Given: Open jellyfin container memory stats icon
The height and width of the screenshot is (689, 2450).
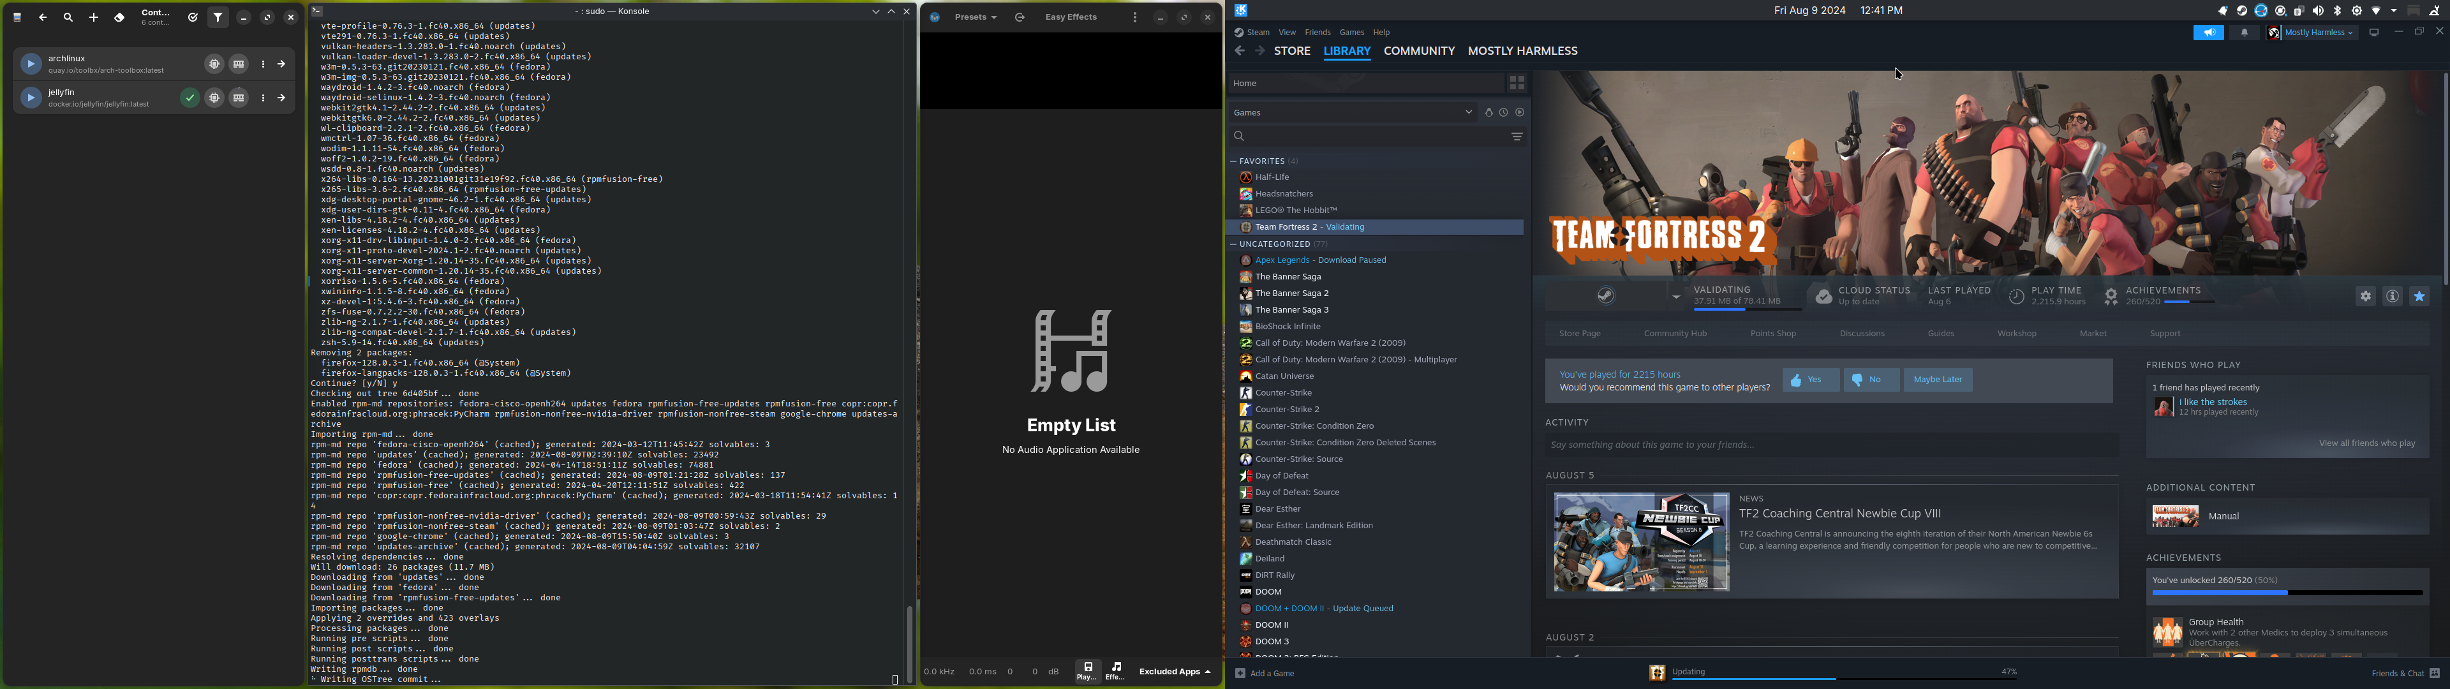Looking at the screenshot, I should 239,98.
